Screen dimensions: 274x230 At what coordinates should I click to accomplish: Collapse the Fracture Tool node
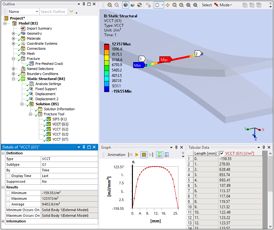(x=31, y=114)
